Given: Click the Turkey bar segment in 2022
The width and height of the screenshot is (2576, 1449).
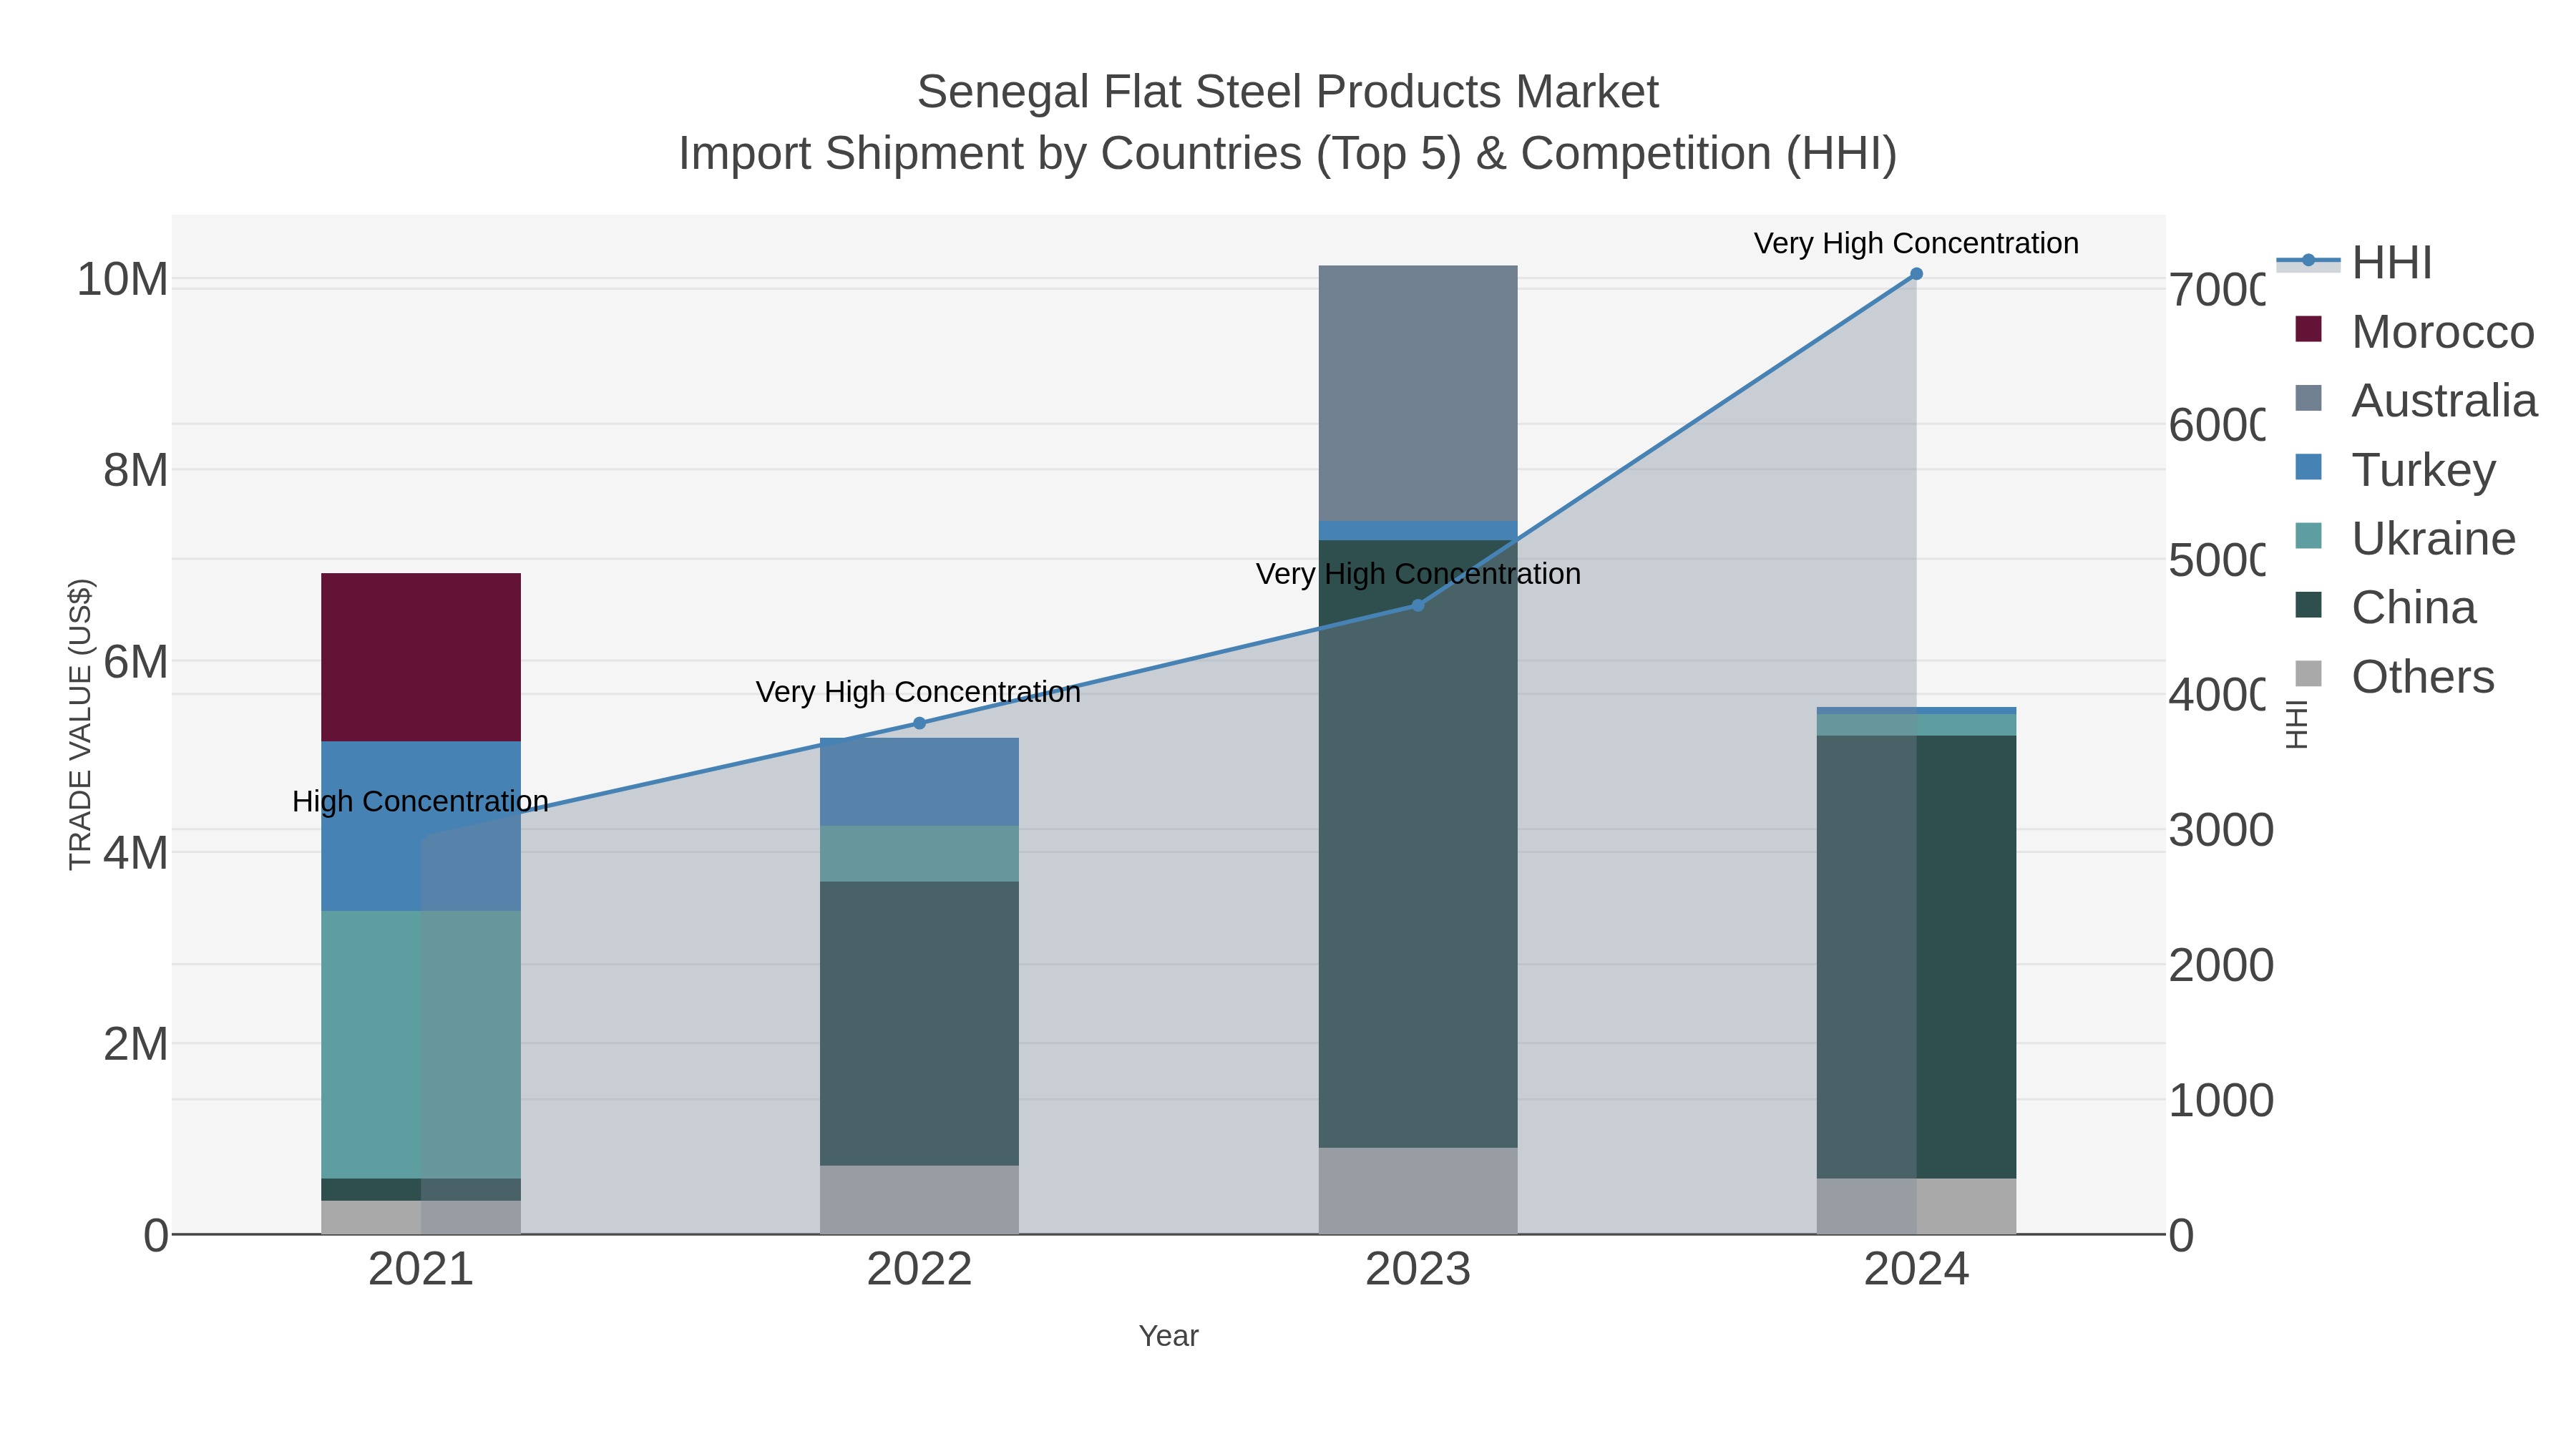Looking at the screenshot, I should tap(919, 782).
